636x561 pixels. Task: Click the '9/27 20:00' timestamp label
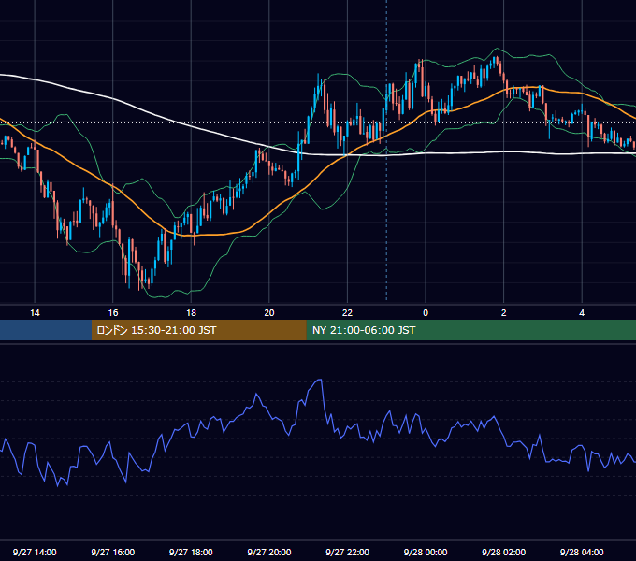tap(269, 552)
